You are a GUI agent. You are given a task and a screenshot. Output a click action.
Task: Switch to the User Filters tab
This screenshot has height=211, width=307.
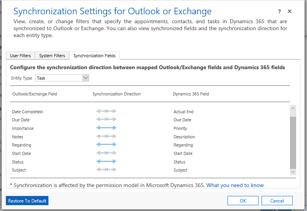[x=21, y=56]
